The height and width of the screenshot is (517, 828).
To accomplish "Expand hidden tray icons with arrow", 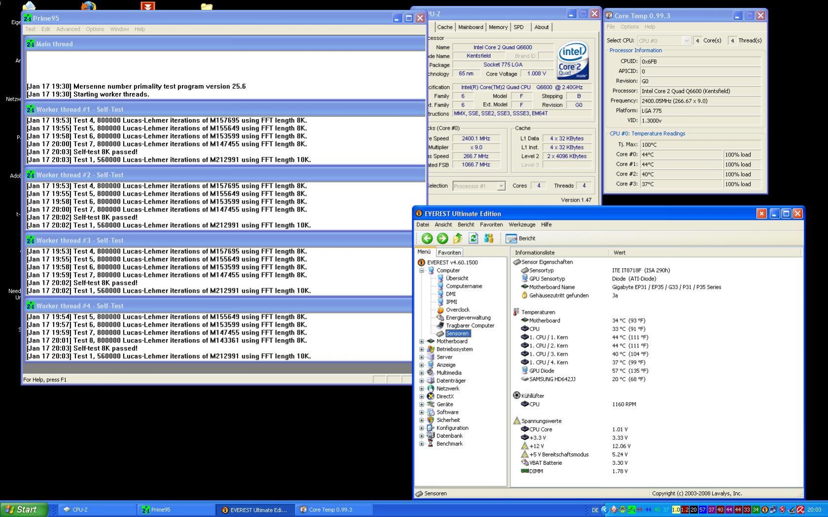I will [x=605, y=510].
